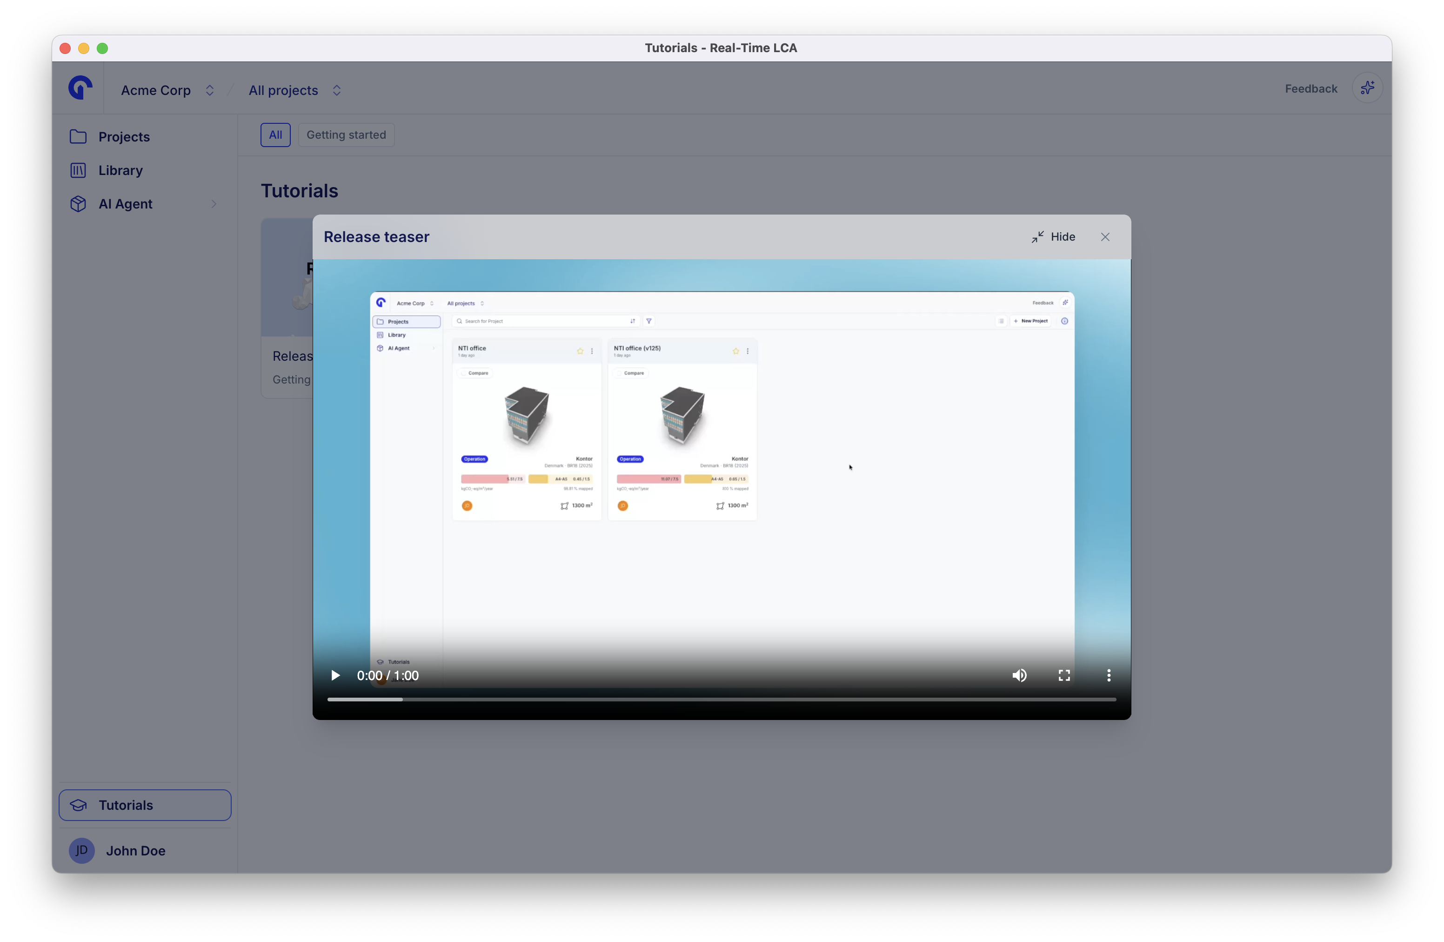Viewport: 1444px width, 942px height.
Task: Open Tutorials in the sidebar
Action: tap(145, 805)
